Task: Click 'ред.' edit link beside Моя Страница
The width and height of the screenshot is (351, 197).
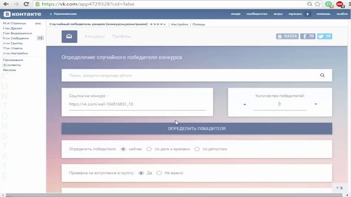Action: click(x=38, y=23)
